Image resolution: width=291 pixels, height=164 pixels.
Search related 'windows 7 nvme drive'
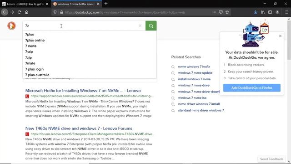tap(194, 85)
